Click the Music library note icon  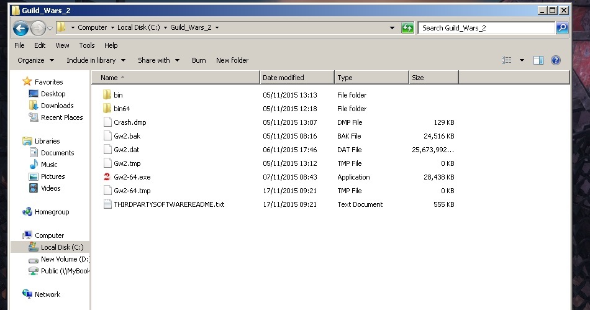click(34, 165)
